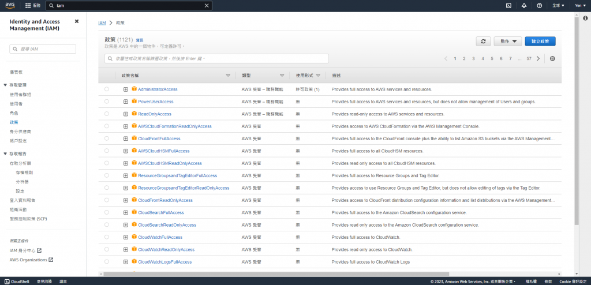Collapse the 存取報告 sidebar section
Screen dimensions: 591x285
5,154
